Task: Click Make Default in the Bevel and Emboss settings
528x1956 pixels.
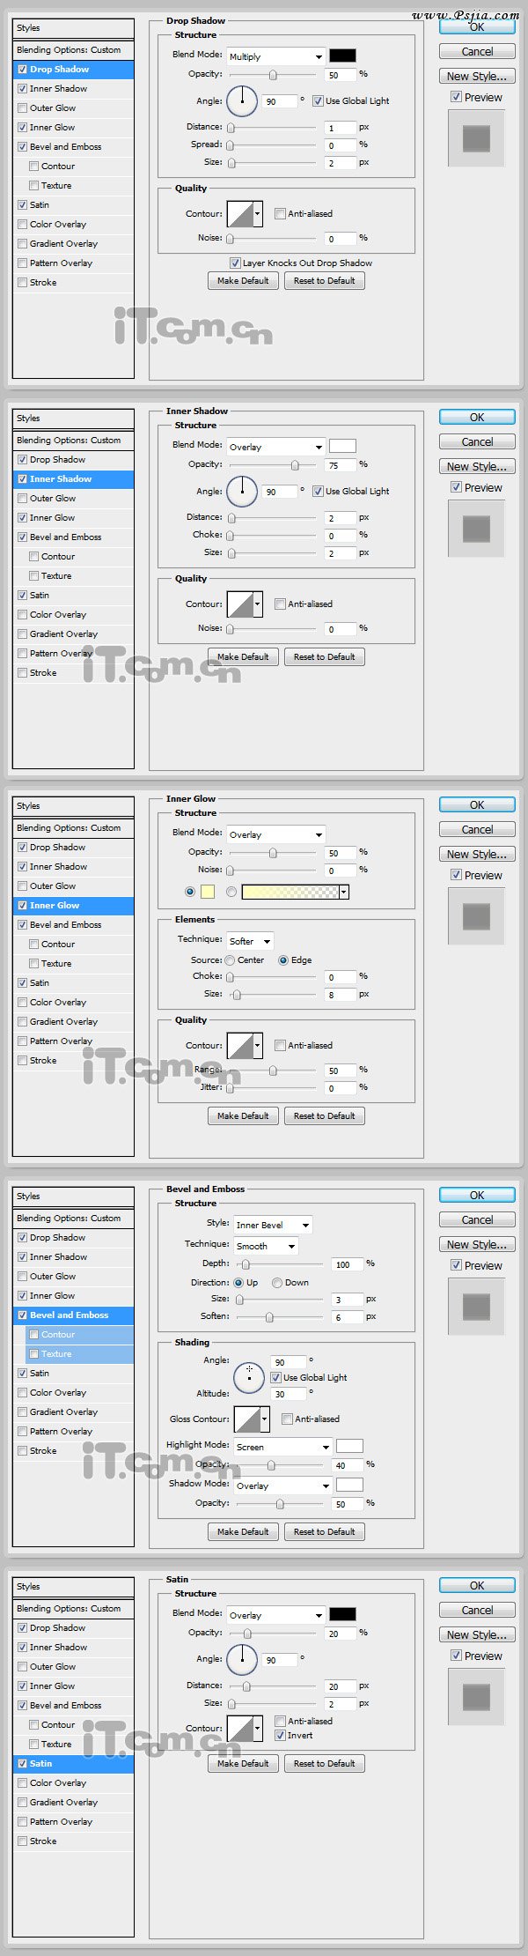Action: coord(243,1531)
